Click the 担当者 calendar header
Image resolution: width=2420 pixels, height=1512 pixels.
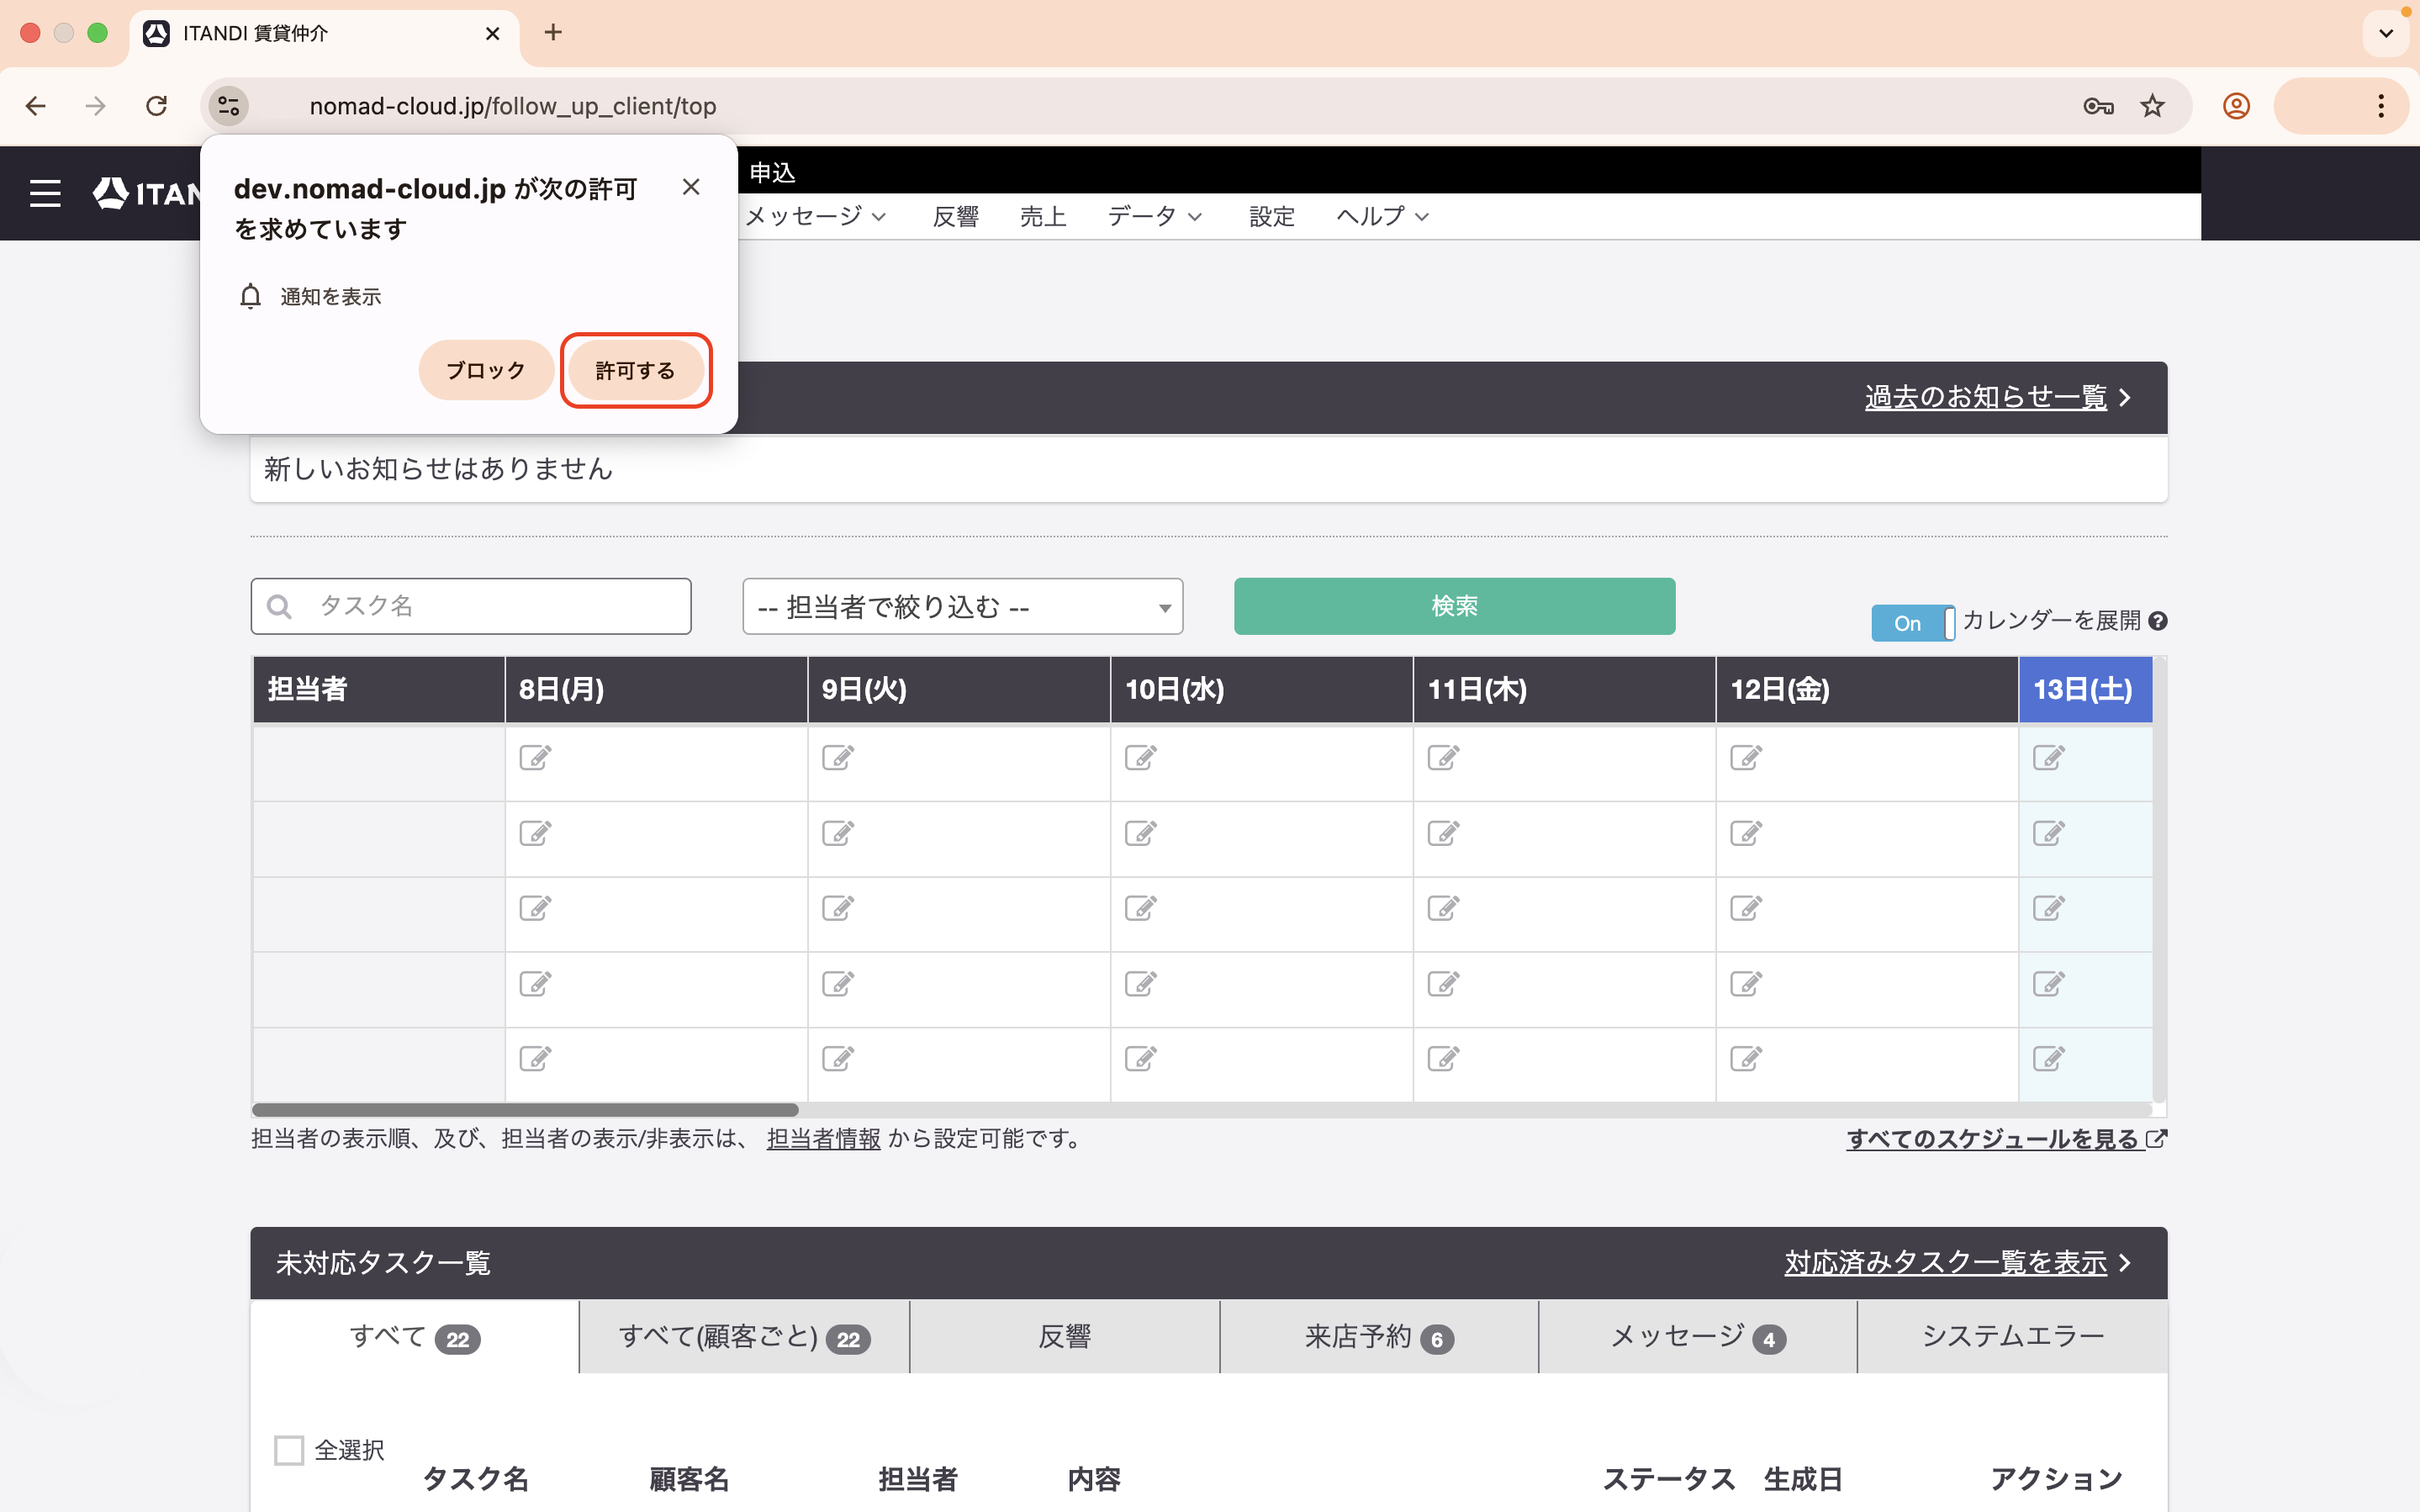click(x=379, y=689)
